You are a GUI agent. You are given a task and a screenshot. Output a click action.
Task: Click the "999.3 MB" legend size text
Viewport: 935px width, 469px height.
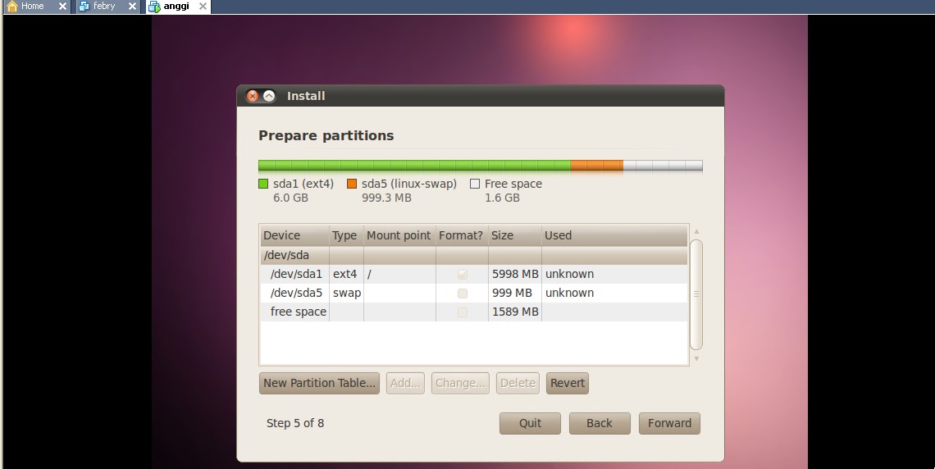pos(386,198)
